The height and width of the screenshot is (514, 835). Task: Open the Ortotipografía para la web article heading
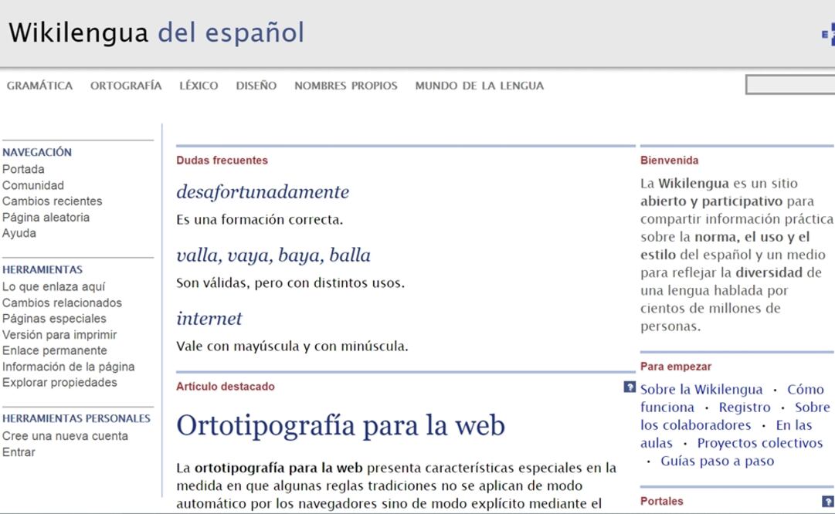[340, 425]
